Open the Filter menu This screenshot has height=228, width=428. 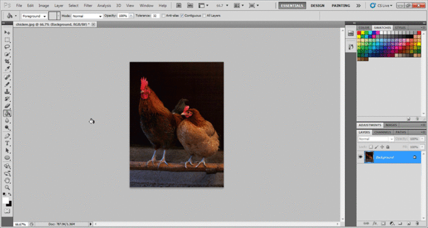pyautogui.click(x=88, y=6)
